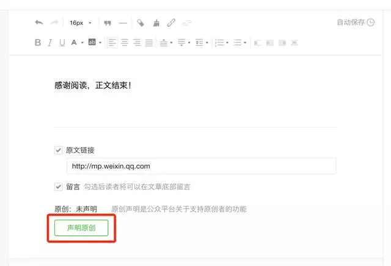The image size is (391, 266).
Task: Click the original article URL input field
Action: point(201,166)
